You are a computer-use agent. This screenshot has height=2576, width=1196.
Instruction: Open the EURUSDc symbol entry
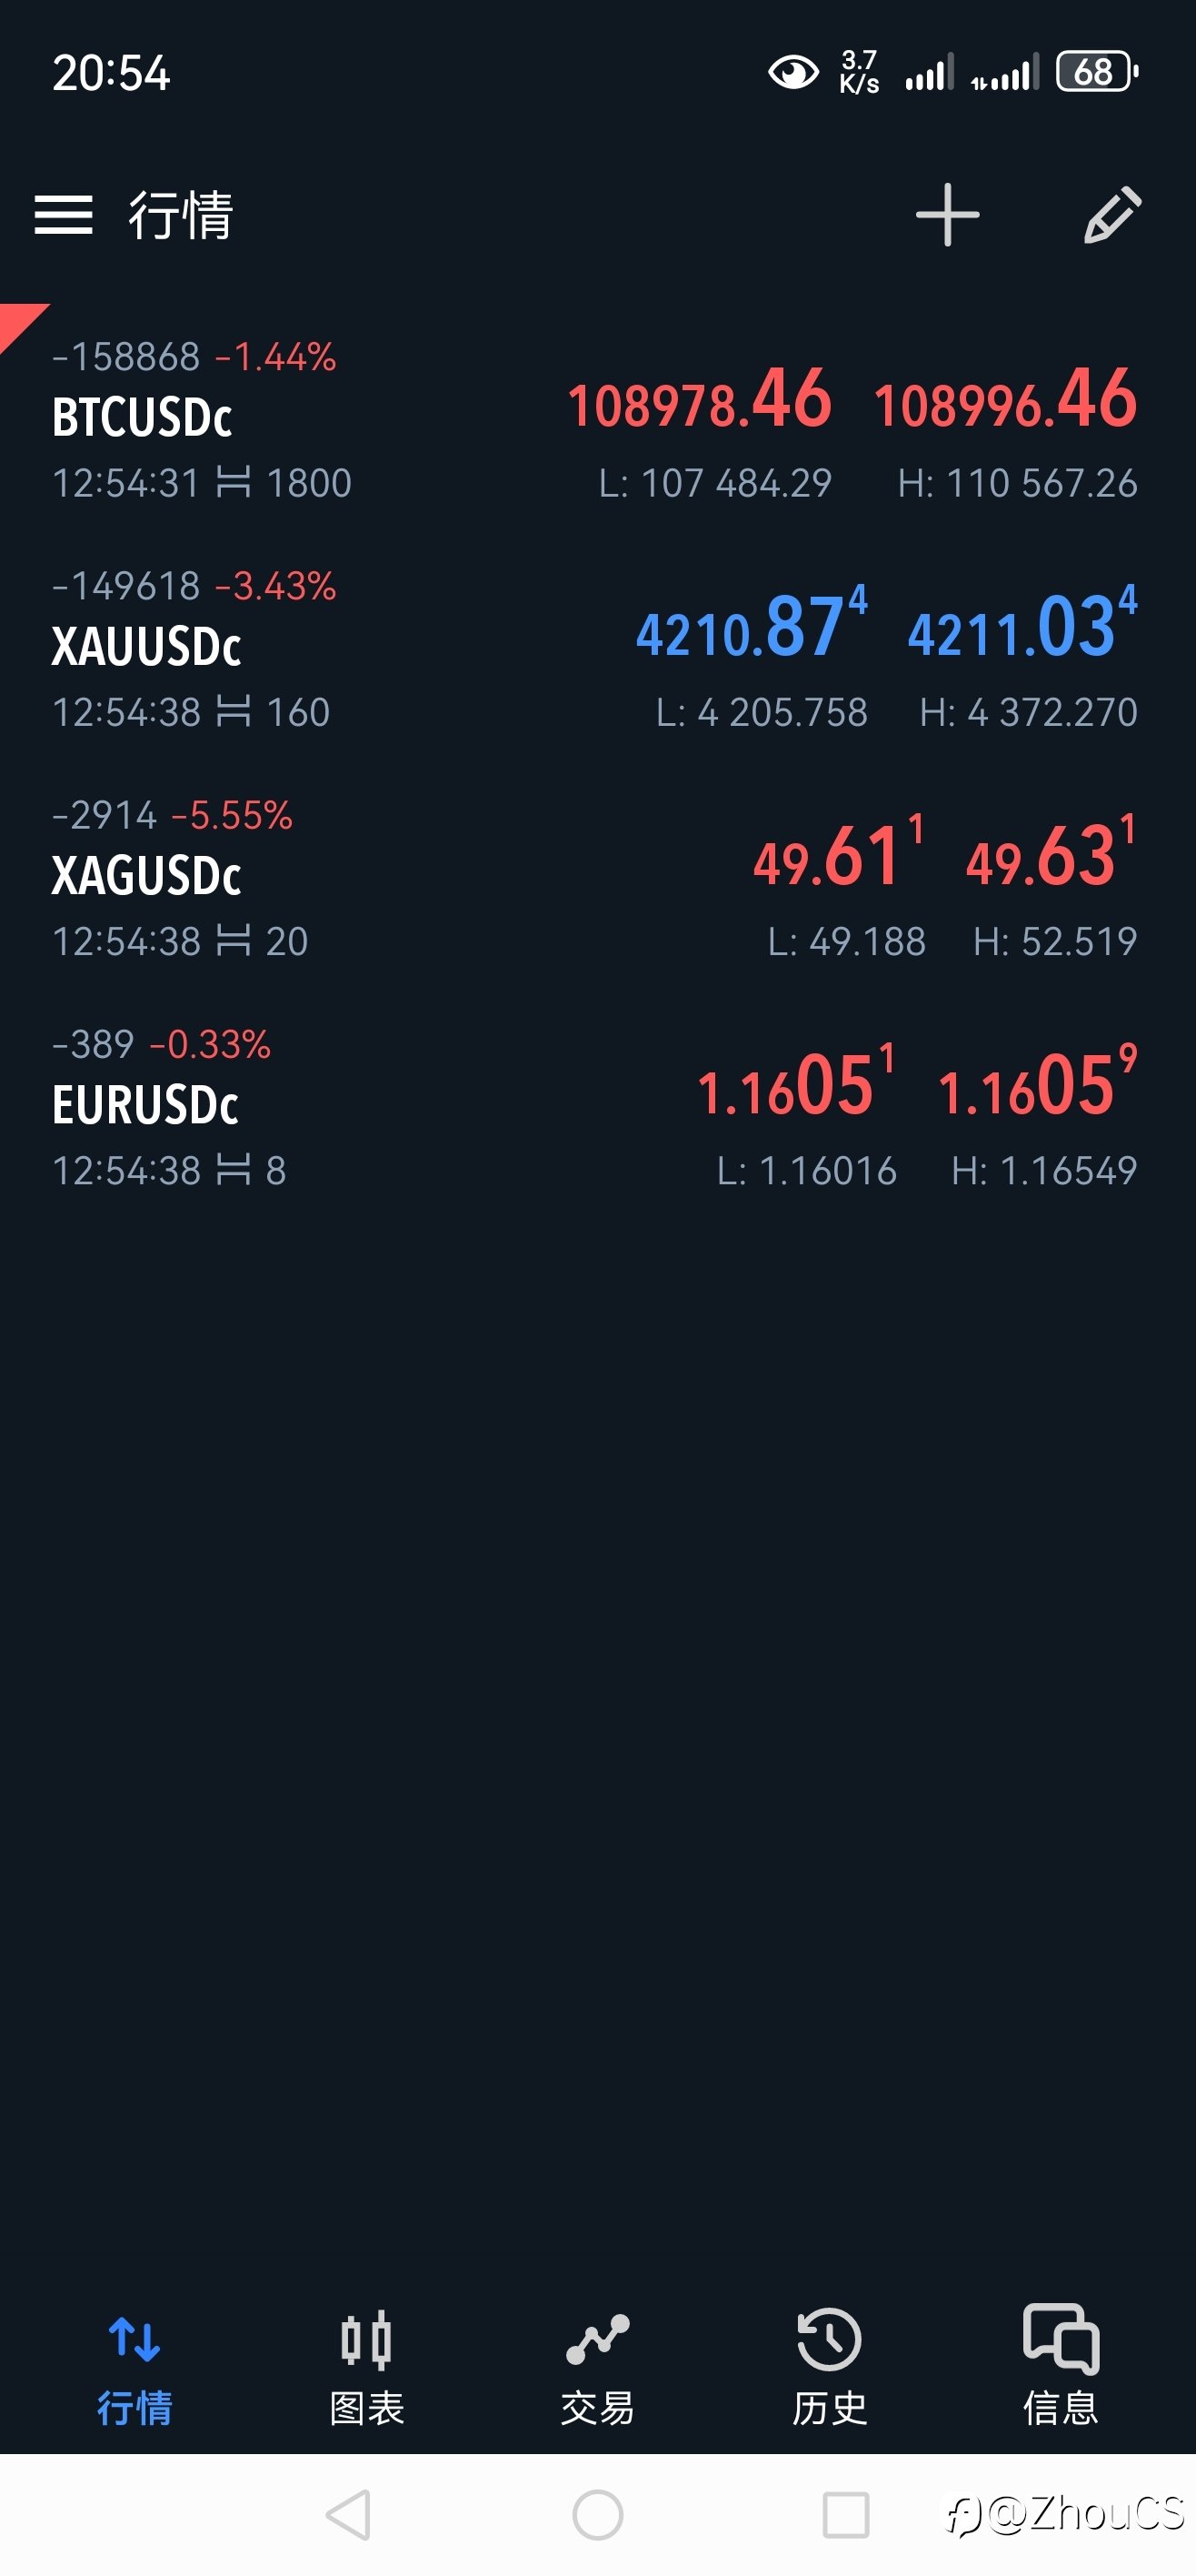point(145,1105)
